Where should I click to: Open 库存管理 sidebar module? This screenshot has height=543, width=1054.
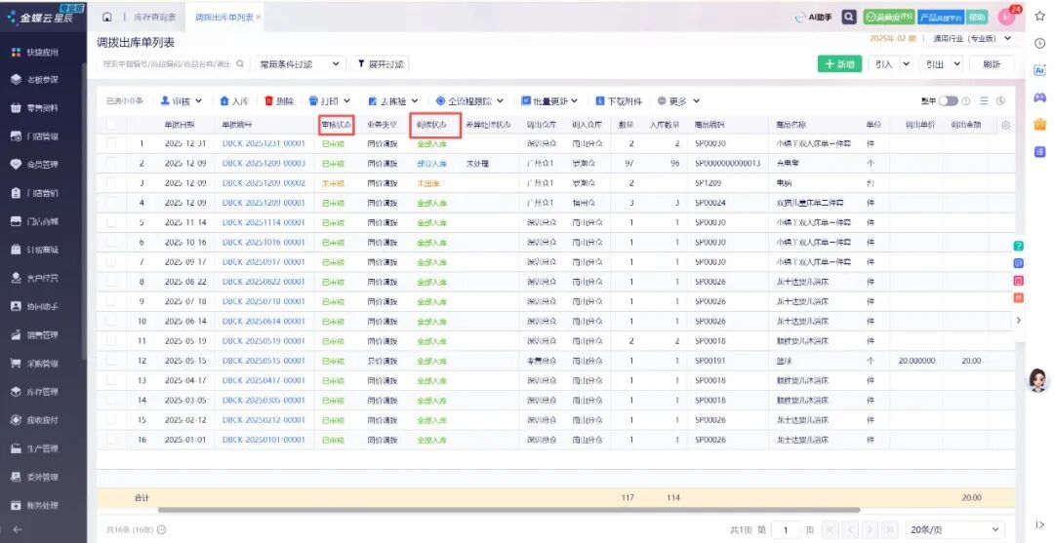35,391
